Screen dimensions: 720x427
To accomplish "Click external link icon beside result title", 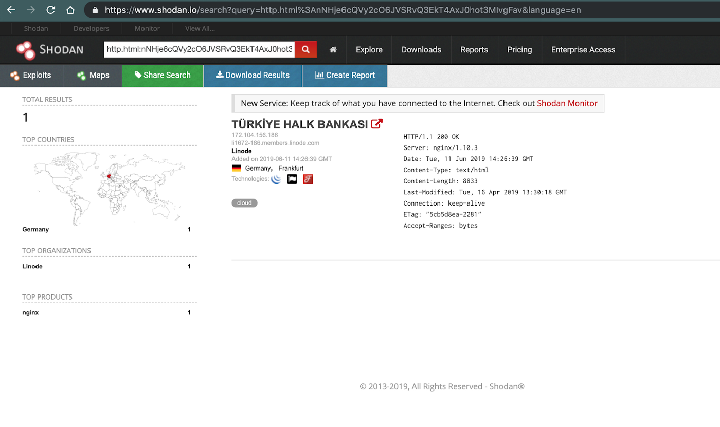I will coord(376,124).
